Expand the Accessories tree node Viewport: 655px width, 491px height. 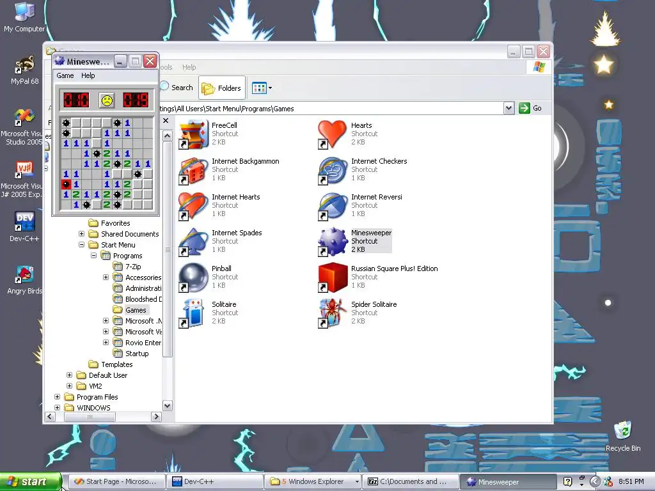pyautogui.click(x=106, y=277)
